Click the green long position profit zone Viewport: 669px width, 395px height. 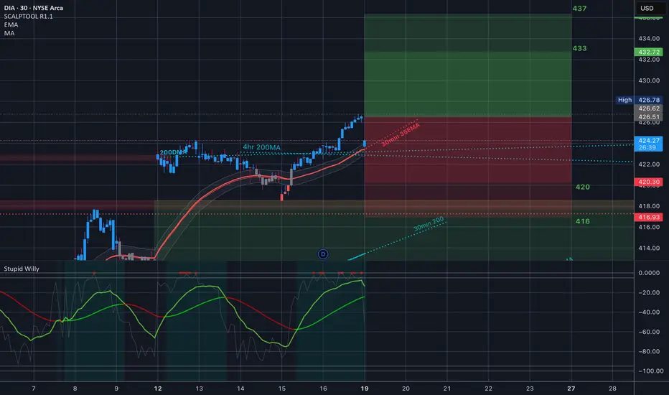pyautogui.click(x=467, y=66)
